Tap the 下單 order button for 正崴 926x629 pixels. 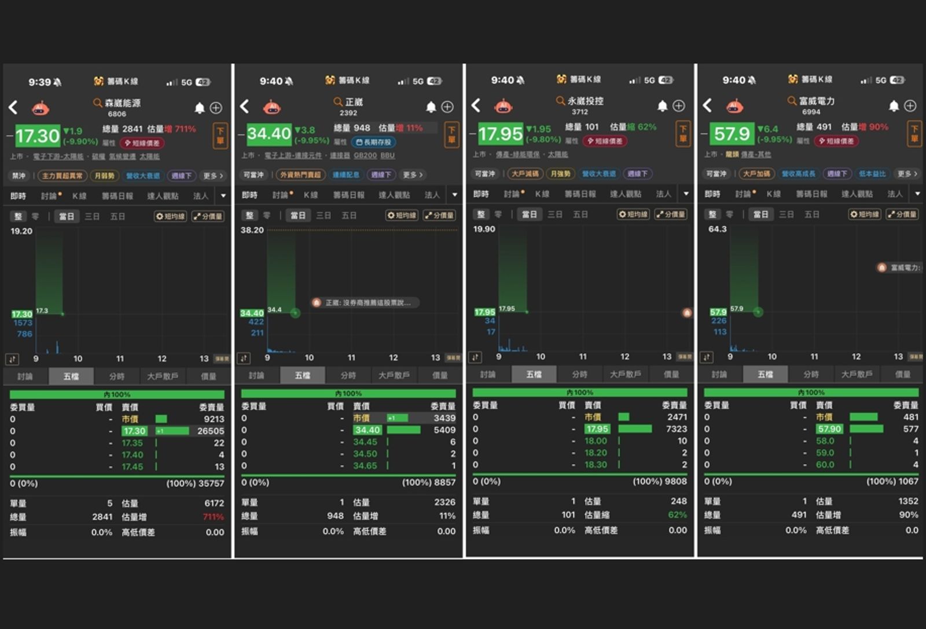click(x=451, y=135)
